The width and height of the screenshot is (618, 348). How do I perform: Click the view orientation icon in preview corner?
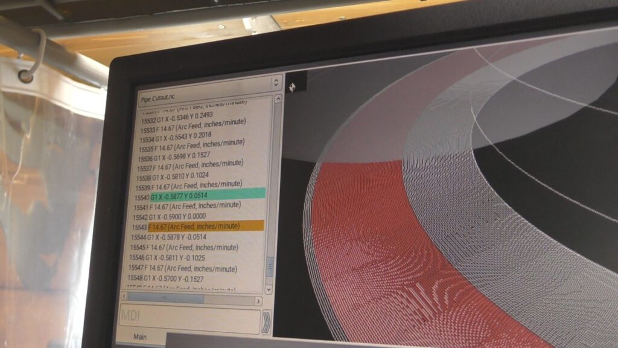(x=292, y=87)
